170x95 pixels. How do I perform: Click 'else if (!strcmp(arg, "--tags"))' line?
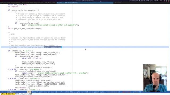pos(24,90)
